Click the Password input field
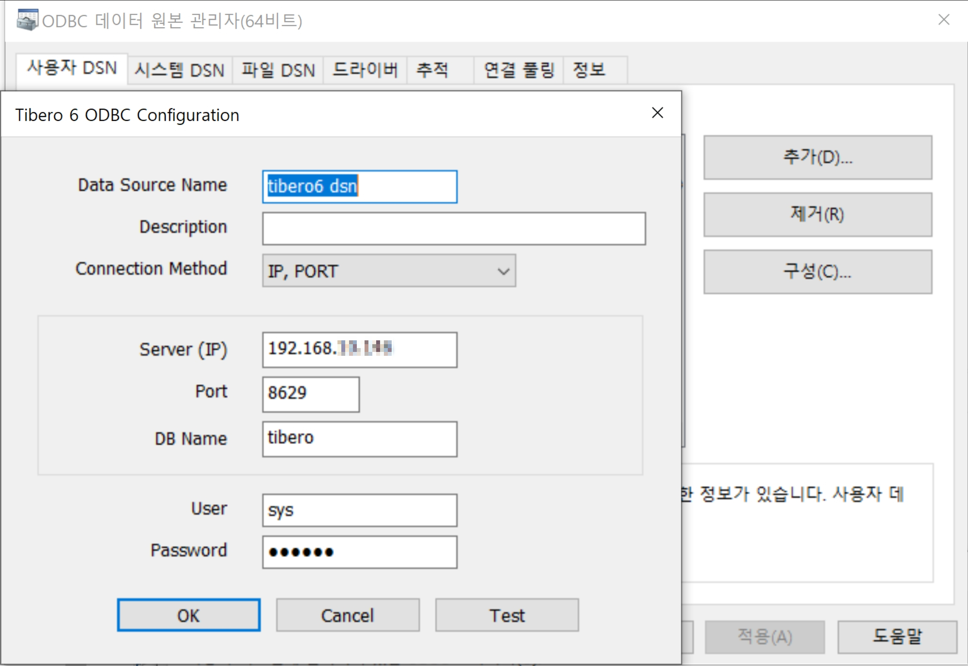Viewport: 968px width, 666px height. (x=359, y=552)
